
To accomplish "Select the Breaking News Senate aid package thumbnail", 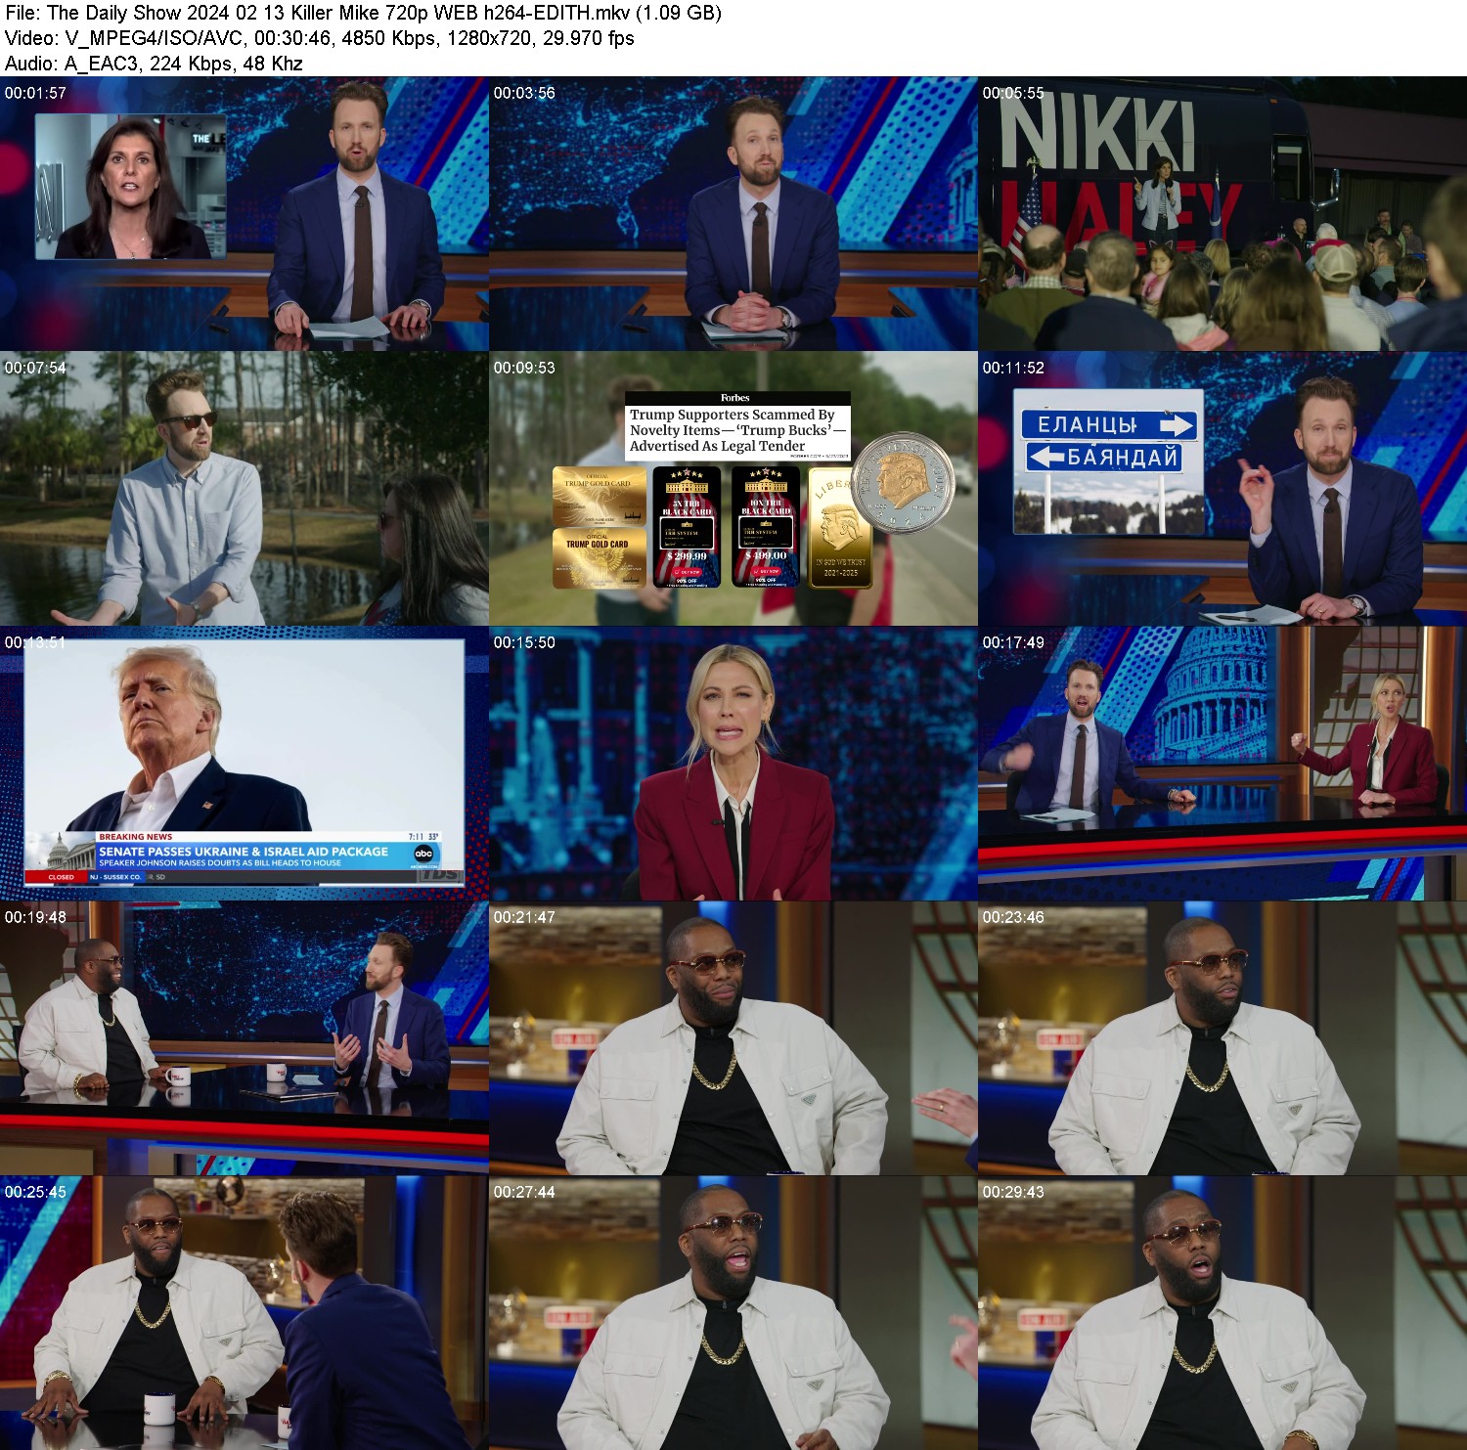I will pyautogui.click(x=244, y=764).
